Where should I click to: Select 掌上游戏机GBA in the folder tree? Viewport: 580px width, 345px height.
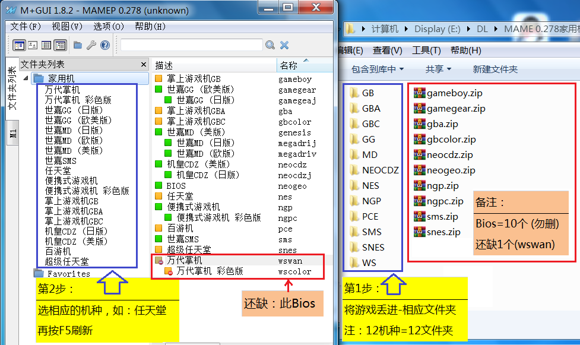[74, 211]
